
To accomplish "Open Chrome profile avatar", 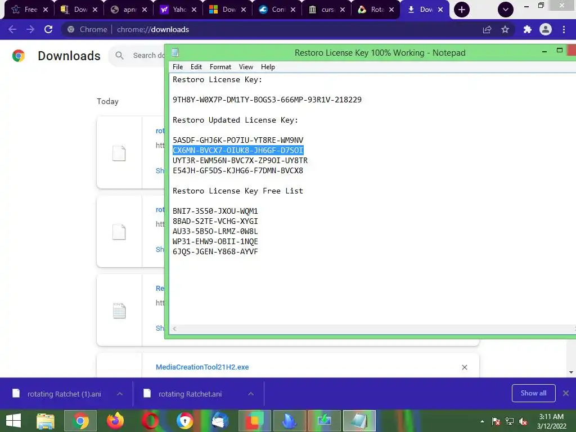I will [546, 29].
